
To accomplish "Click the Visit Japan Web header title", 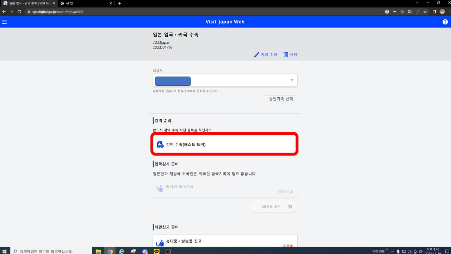I will [225, 22].
